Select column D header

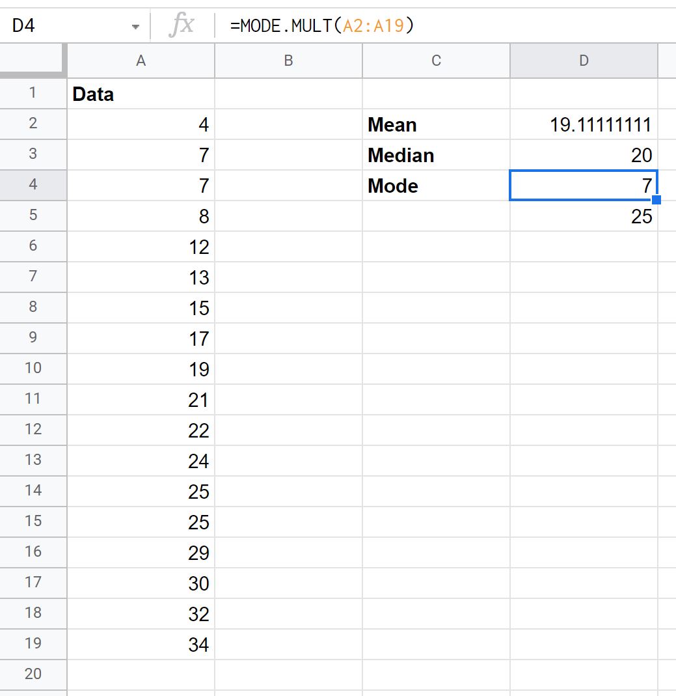[x=584, y=61]
